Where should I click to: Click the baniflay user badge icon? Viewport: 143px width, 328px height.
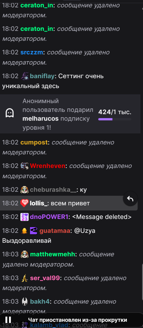click(x=24, y=76)
